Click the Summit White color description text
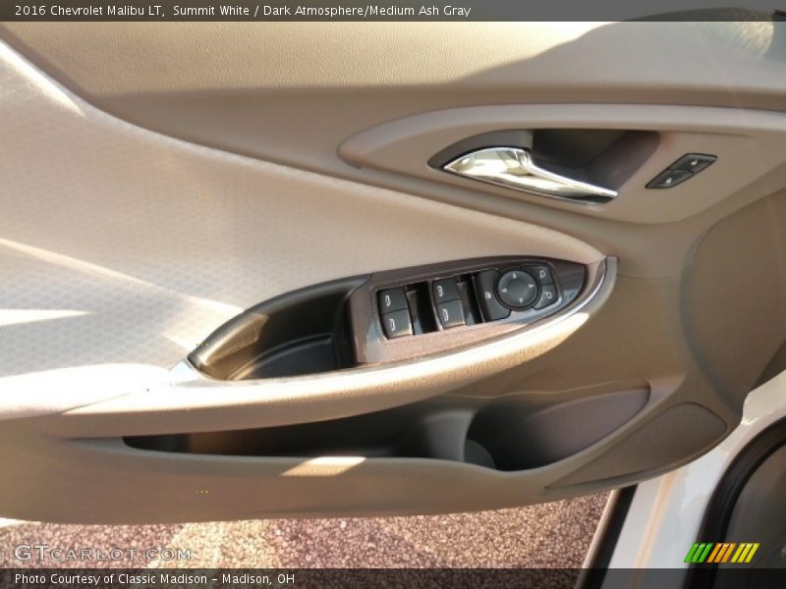Screen dimensions: 786x589 [210, 11]
